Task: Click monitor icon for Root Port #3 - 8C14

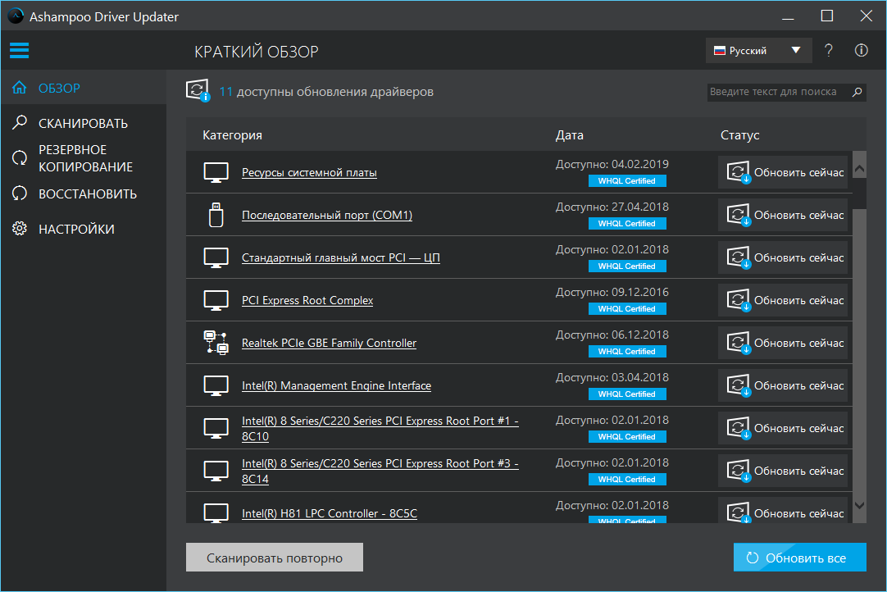Action: (x=216, y=471)
